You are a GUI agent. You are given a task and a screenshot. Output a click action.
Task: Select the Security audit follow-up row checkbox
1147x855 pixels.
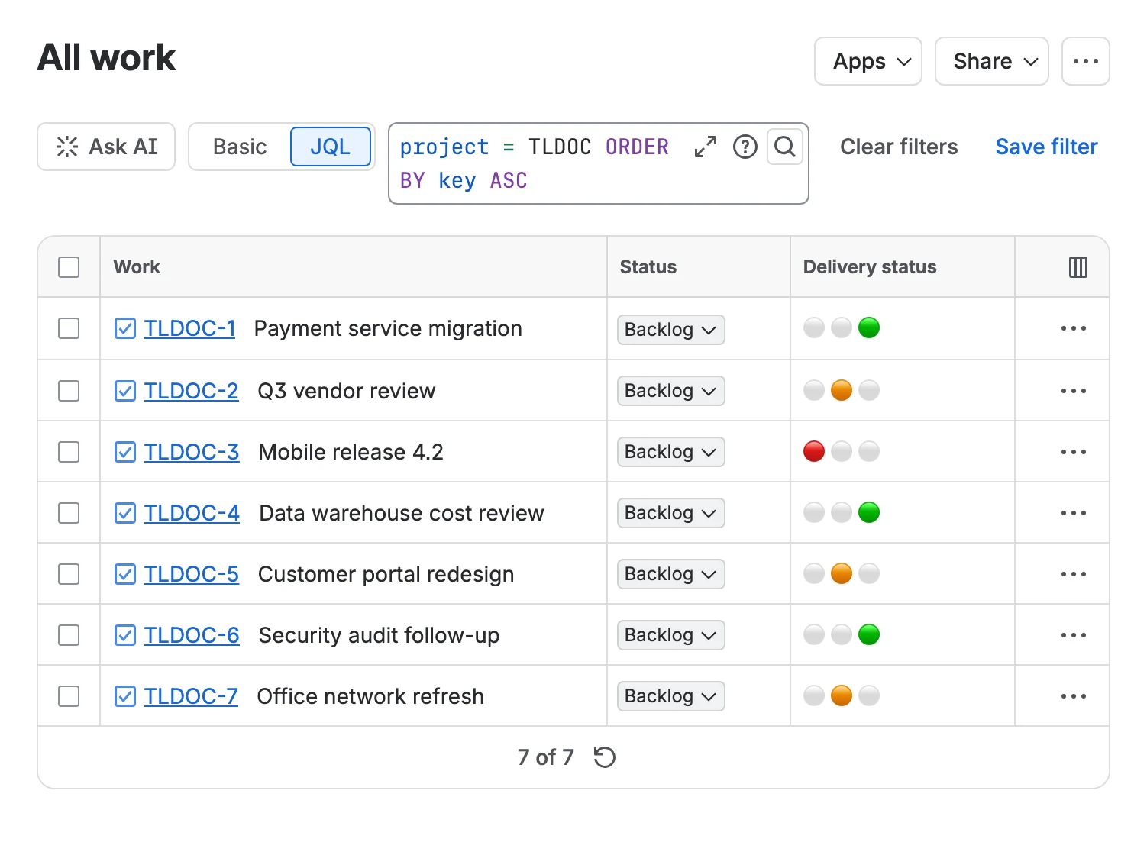(x=69, y=635)
